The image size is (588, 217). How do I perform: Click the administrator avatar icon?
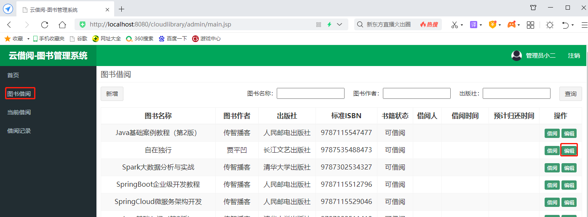516,56
